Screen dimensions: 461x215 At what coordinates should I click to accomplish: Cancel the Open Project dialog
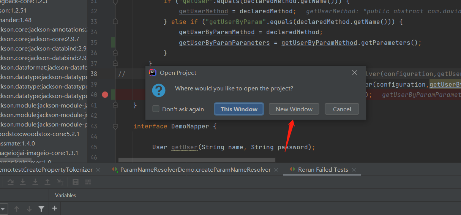coord(342,109)
